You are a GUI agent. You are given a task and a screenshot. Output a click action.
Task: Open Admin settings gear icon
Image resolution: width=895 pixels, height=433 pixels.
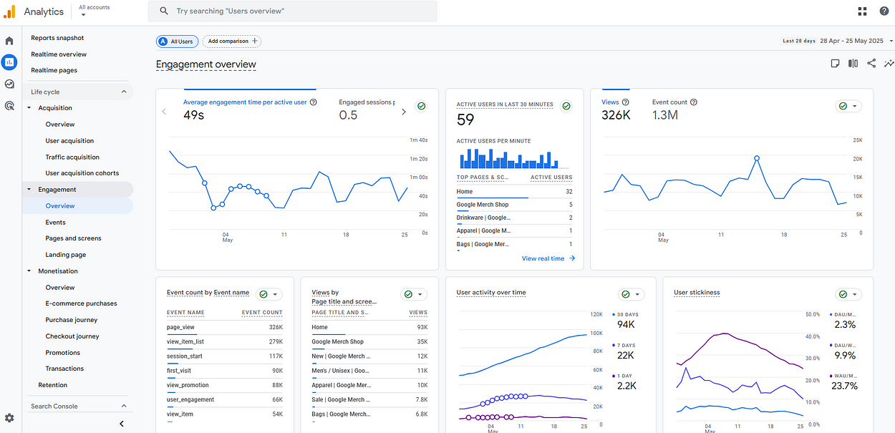(x=9, y=418)
